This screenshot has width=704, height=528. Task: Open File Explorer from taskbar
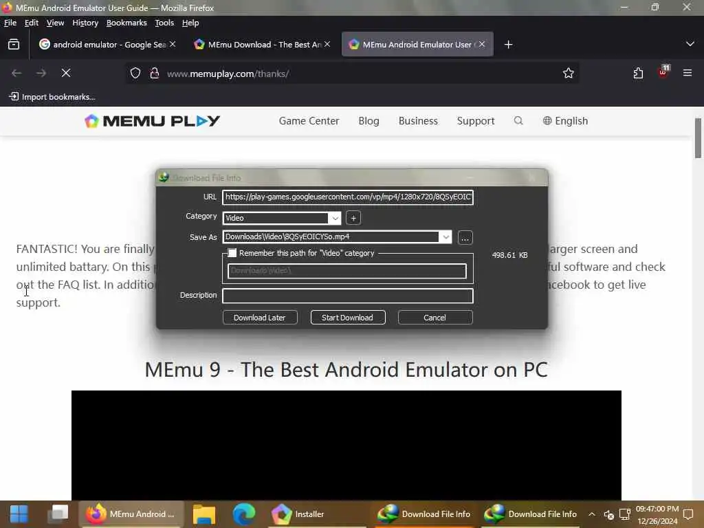tap(204, 514)
